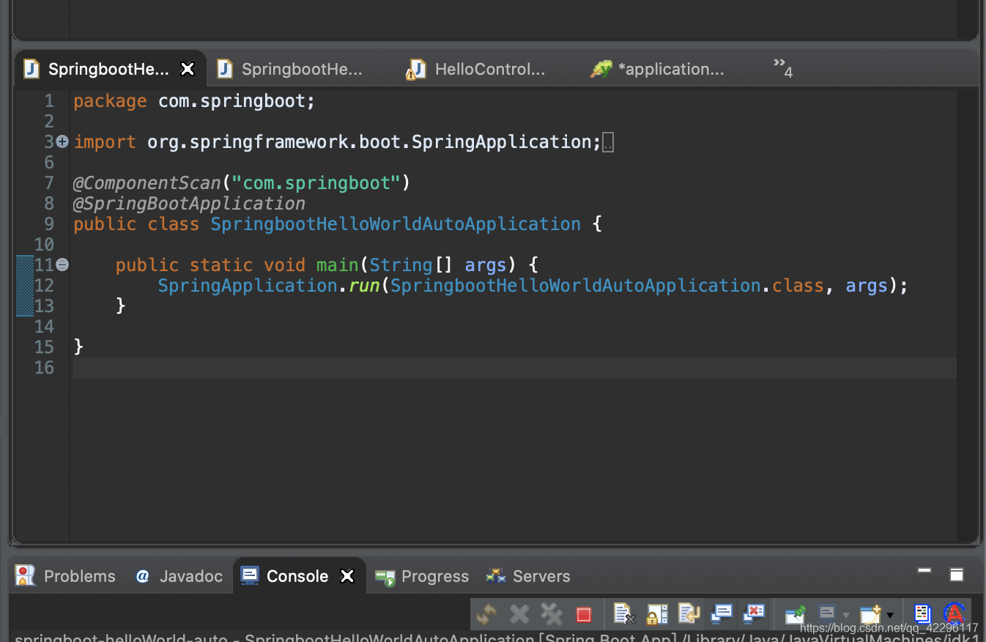Viewport: 986px width, 642px height.
Task: Click Remove Launch (single X) icon
Action: (x=519, y=614)
